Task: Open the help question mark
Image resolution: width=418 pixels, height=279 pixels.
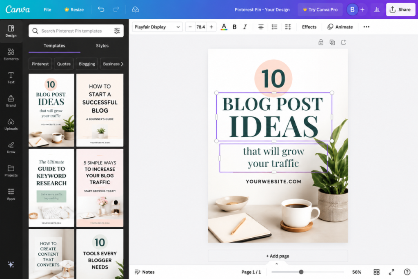Action: coord(407,272)
